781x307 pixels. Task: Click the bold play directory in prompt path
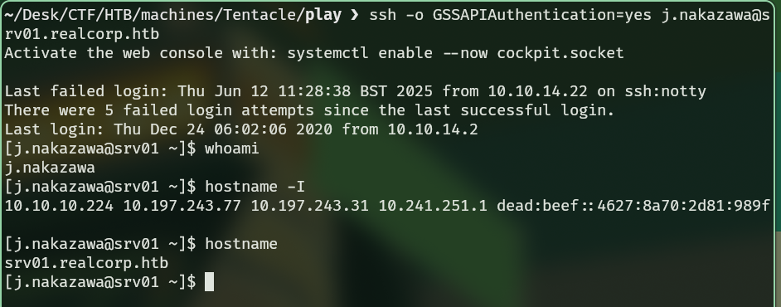click(323, 15)
